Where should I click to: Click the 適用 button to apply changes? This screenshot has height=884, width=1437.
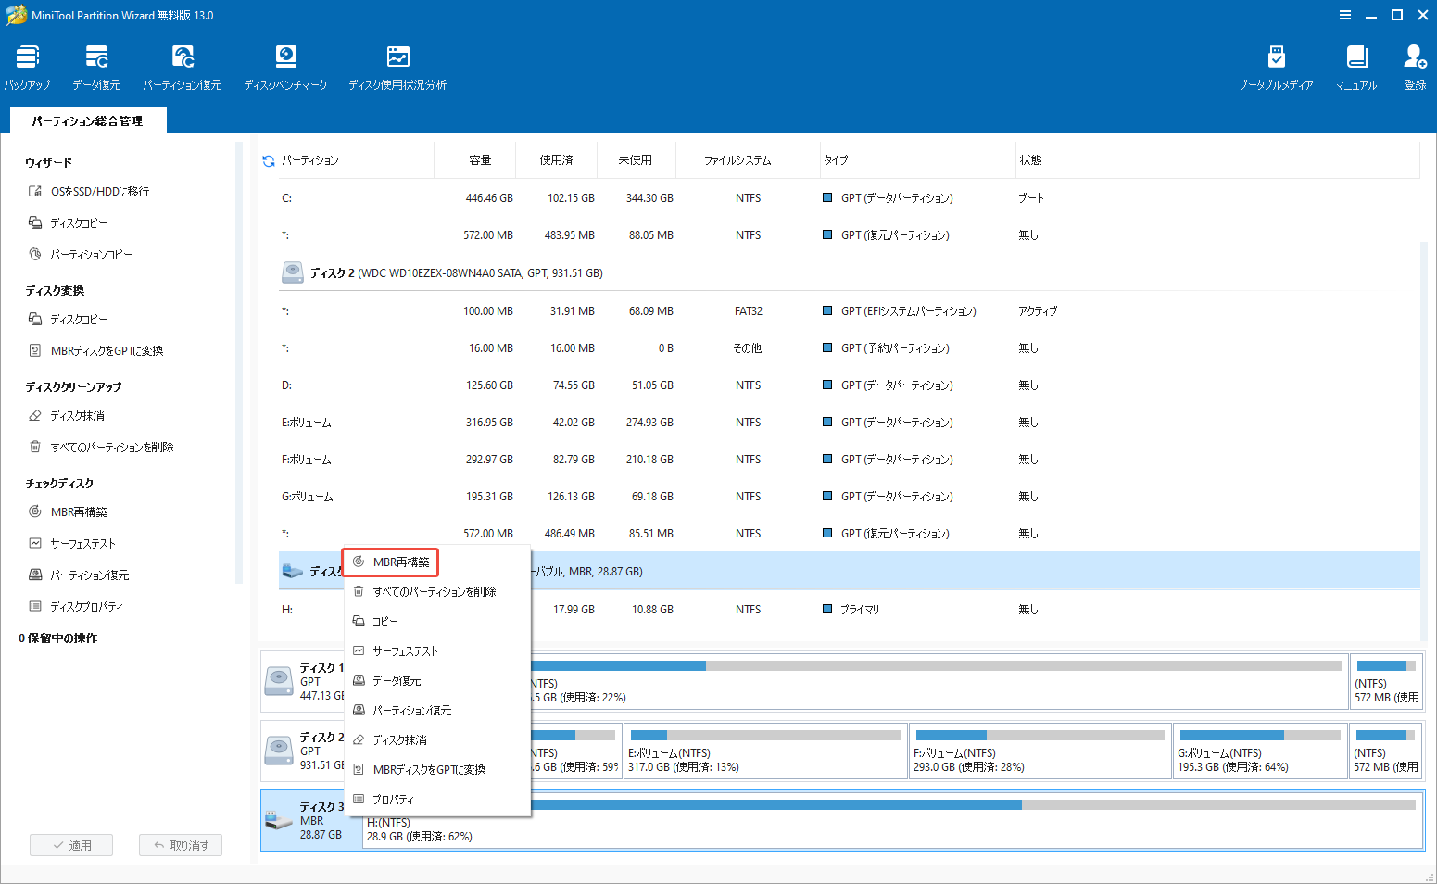(x=71, y=844)
